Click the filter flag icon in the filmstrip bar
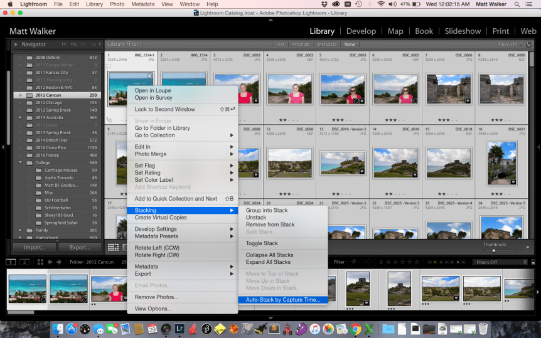Viewport: 541px width, 338px height. (x=353, y=262)
